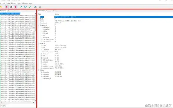This screenshot has width=173, height=108.
Task: Collapse the Requests section in Overview
Action: 39,25
